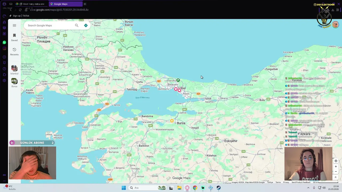Switch to Opera GX on taskbar
Viewport: 342px width, 192px height.
pyautogui.click(x=187, y=188)
